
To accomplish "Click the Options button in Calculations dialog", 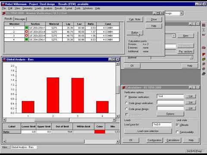I will coord(170,114).
